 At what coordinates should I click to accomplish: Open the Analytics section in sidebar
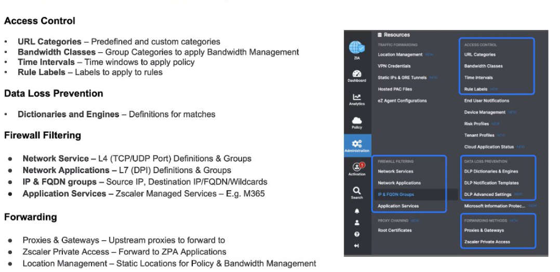pos(356,99)
